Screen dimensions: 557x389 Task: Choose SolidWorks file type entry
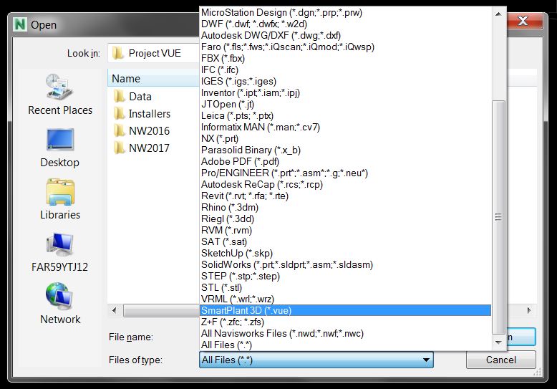click(345, 264)
